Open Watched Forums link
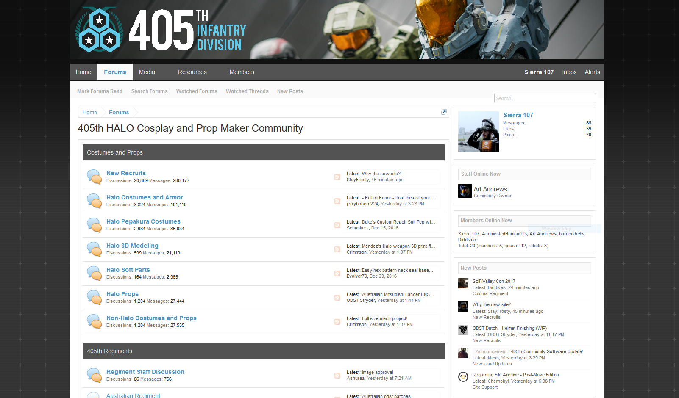Screen dimensions: 679x398 [197, 91]
